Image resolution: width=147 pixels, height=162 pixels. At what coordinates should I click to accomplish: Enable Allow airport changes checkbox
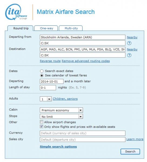41,122
